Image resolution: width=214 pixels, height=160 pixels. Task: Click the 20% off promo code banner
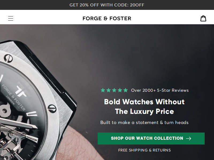(107, 5)
